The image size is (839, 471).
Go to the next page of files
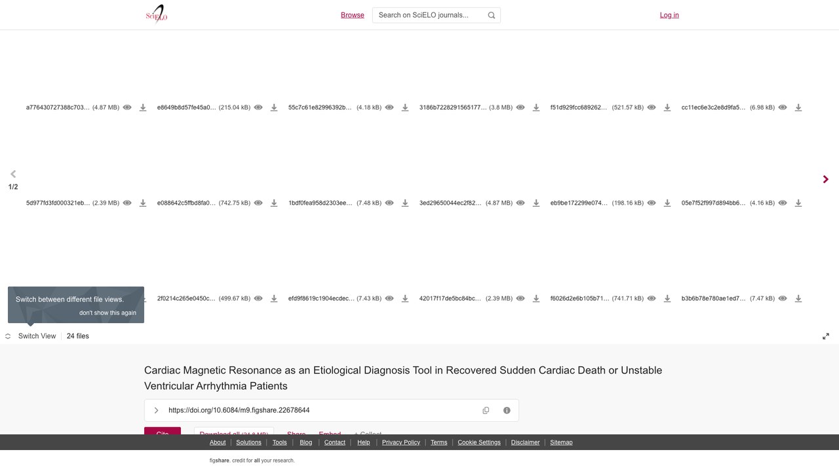tap(826, 179)
